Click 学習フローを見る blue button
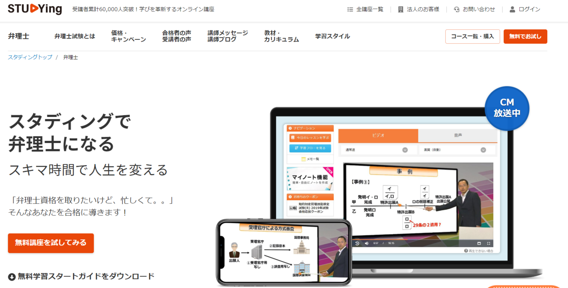Screen dimensions: 568x288 (310, 148)
